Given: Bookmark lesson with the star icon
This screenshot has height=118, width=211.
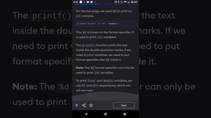Looking at the screenshot, I should pos(91,105).
